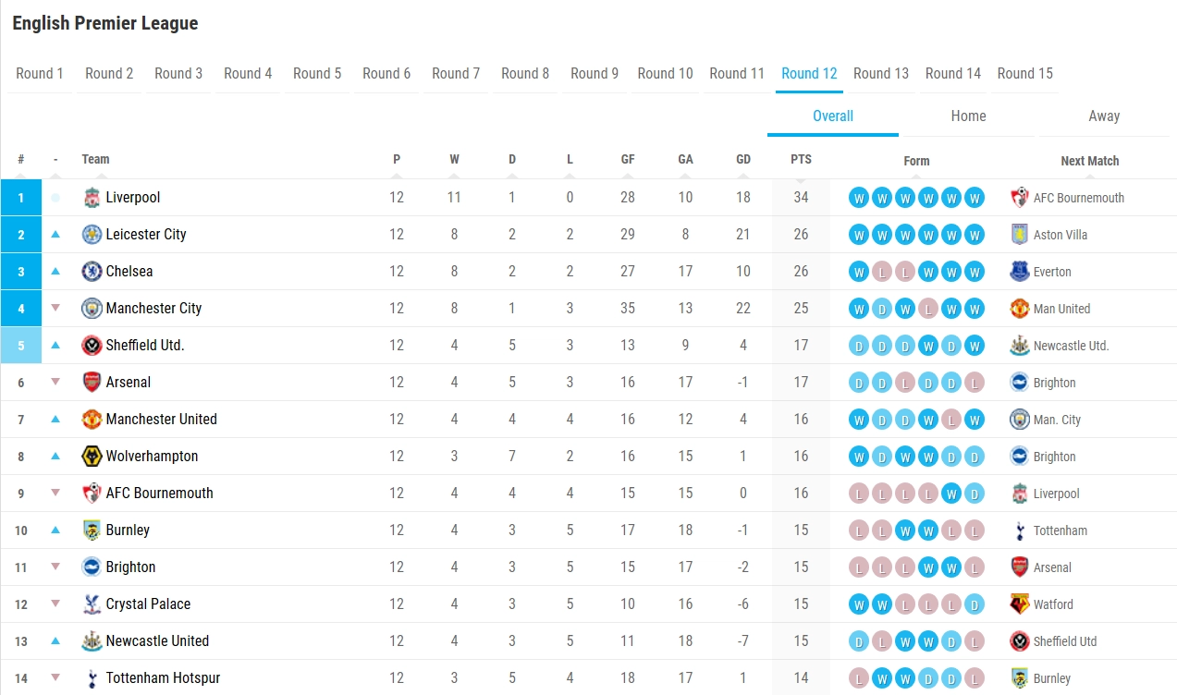Viewport: 1177px width, 695px height.
Task: Click Chelsea's first L form badge
Action: tap(882, 272)
